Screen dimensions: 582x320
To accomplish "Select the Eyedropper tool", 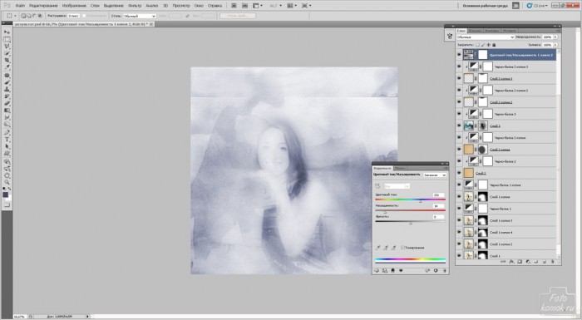I will point(7,67).
